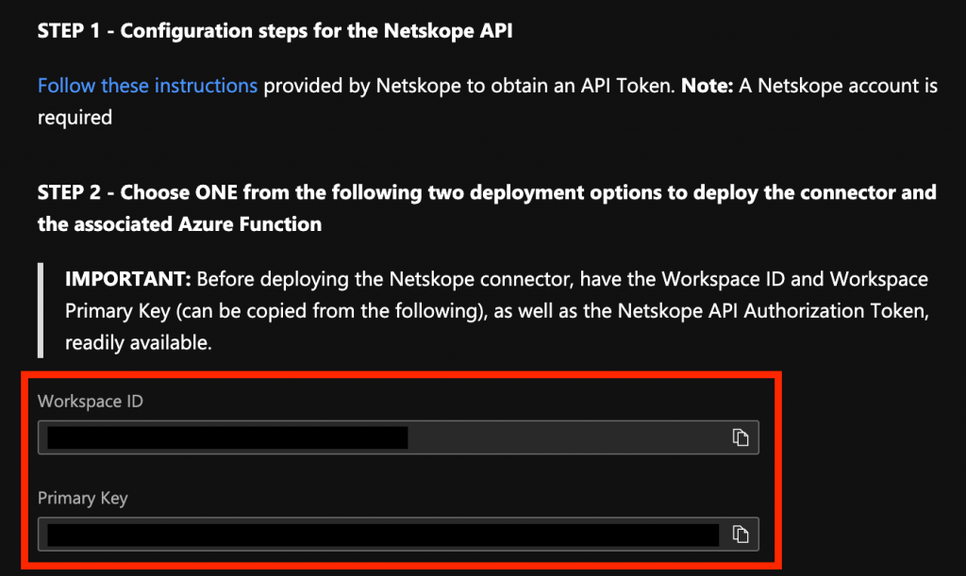966x576 pixels.
Task: Select the Primary Key input field
Action: click(398, 535)
